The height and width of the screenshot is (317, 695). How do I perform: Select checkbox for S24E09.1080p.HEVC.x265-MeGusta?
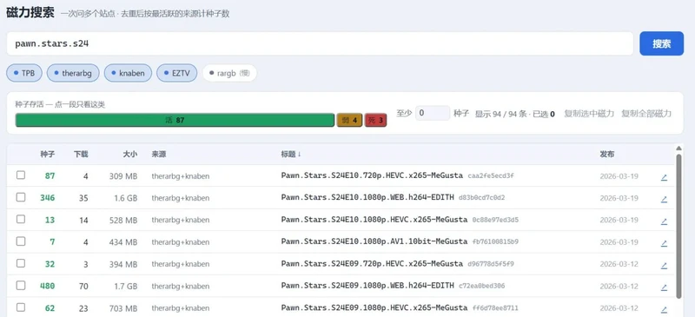tap(21, 307)
